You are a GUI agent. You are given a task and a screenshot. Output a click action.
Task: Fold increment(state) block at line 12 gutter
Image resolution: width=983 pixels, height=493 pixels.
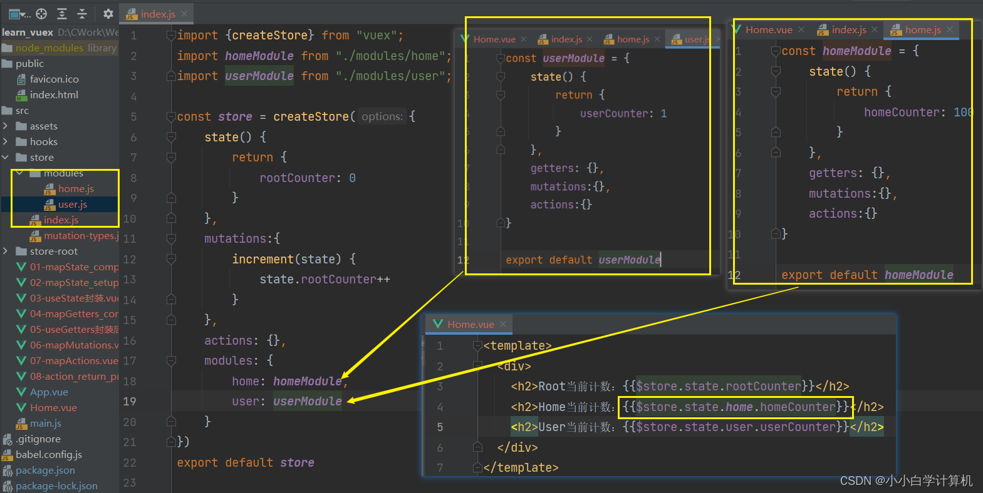pos(171,259)
